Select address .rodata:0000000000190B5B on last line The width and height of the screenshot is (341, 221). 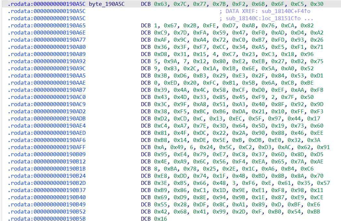46,219
